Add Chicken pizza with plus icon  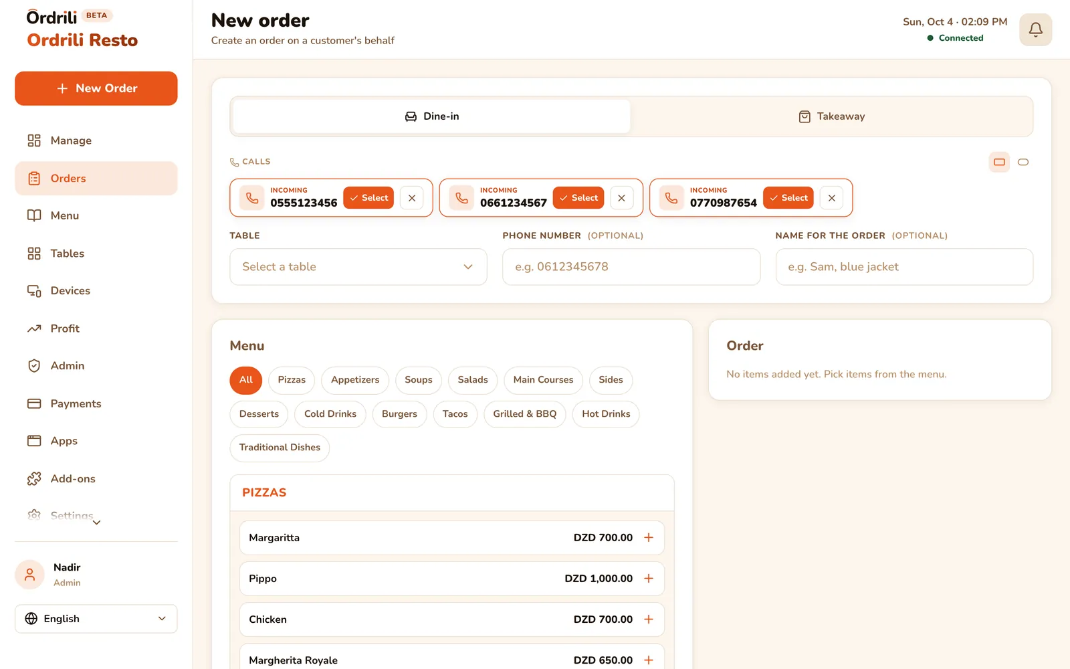point(648,619)
